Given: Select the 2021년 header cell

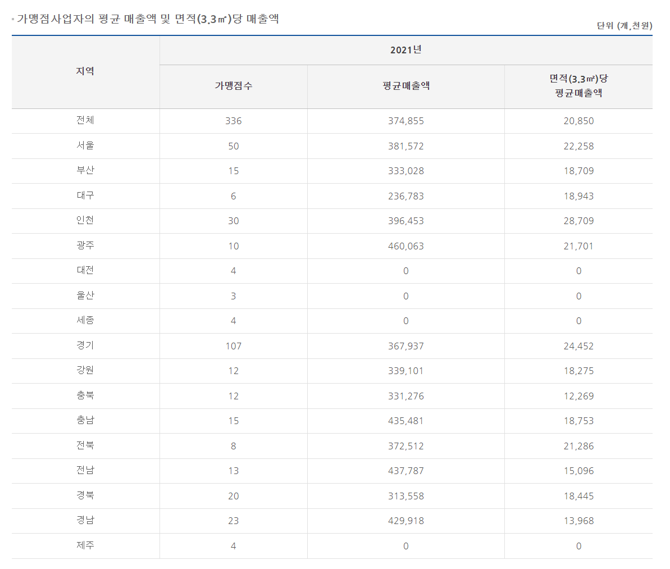Looking at the screenshot, I should (x=405, y=50).
